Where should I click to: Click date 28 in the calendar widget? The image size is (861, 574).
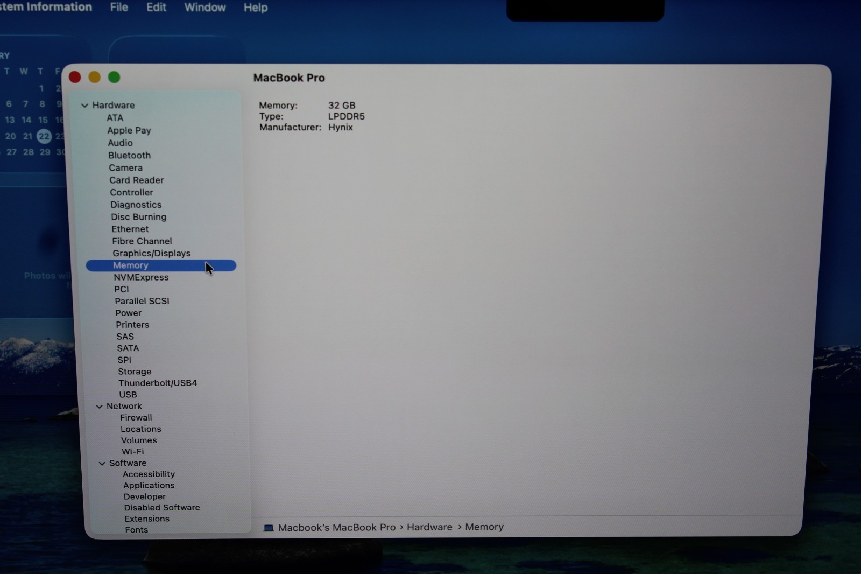pyautogui.click(x=29, y=152)
